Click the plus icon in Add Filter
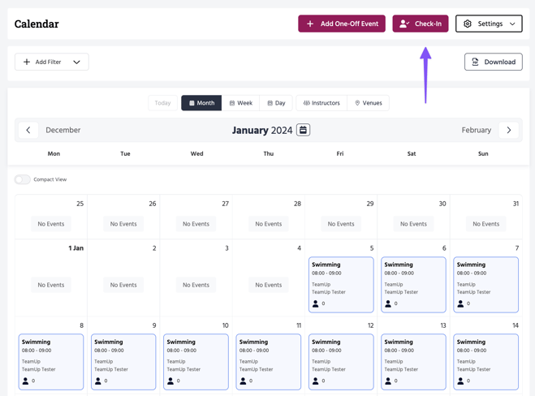 [27, 62]
